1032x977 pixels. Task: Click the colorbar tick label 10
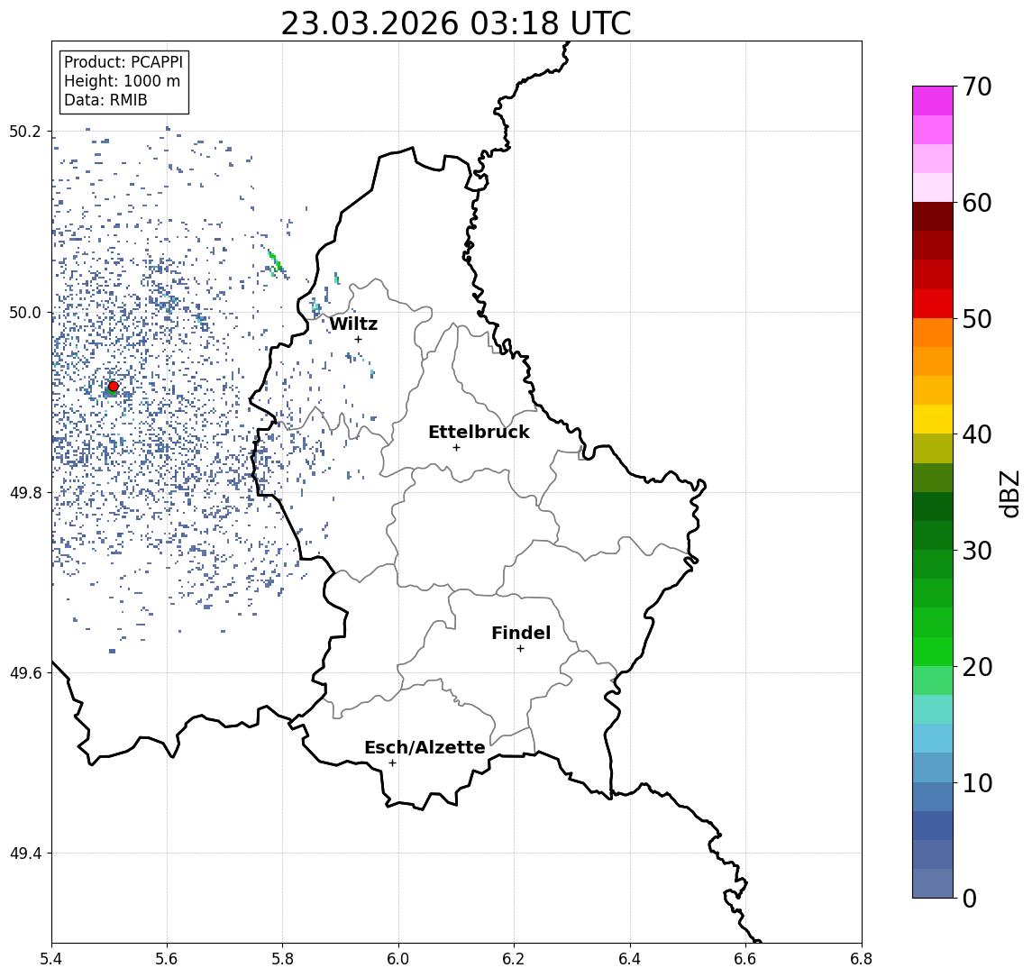click(977, 782)
